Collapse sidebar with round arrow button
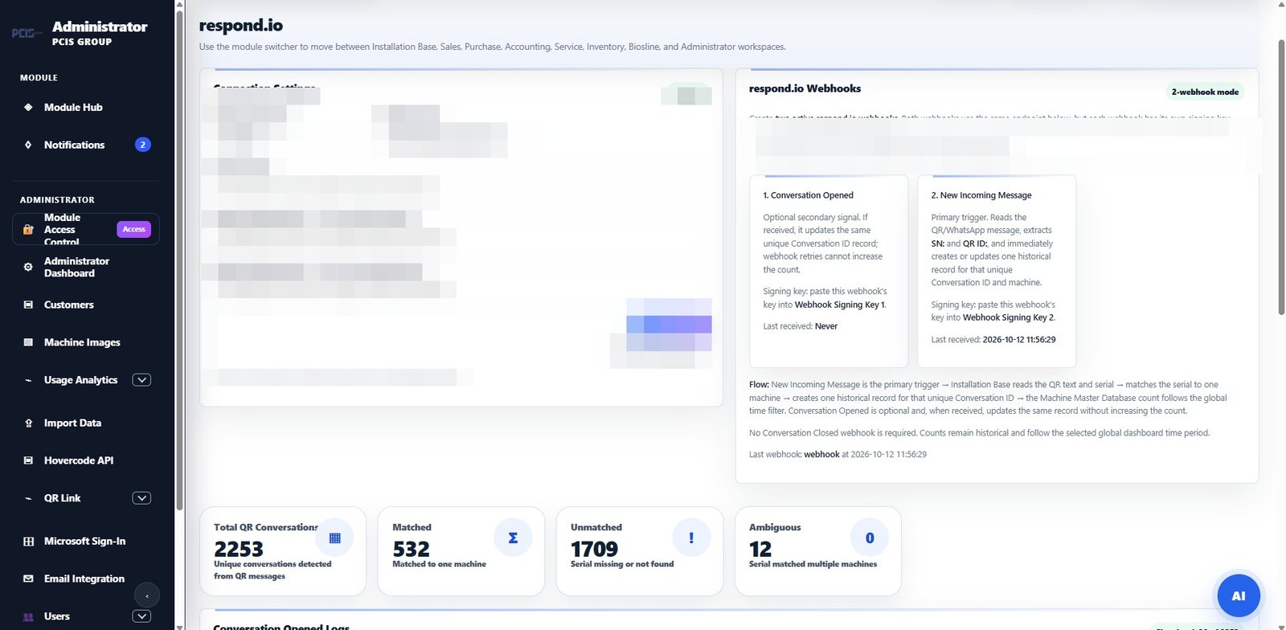This screenshot has height=630, width=1286. click(146, 595)
